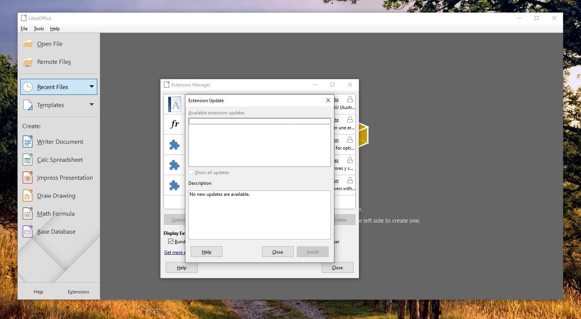Open the Help menu in menu bar
Screen dimensions: 581x319
point(55,29)
